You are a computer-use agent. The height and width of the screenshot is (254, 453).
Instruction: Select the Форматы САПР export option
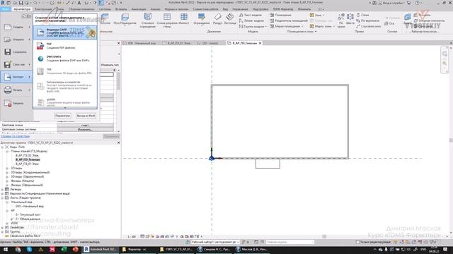click(65, 32)
